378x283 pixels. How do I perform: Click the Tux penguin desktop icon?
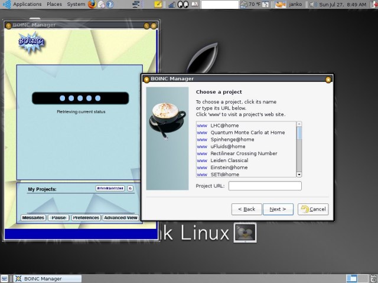[245, 233]
